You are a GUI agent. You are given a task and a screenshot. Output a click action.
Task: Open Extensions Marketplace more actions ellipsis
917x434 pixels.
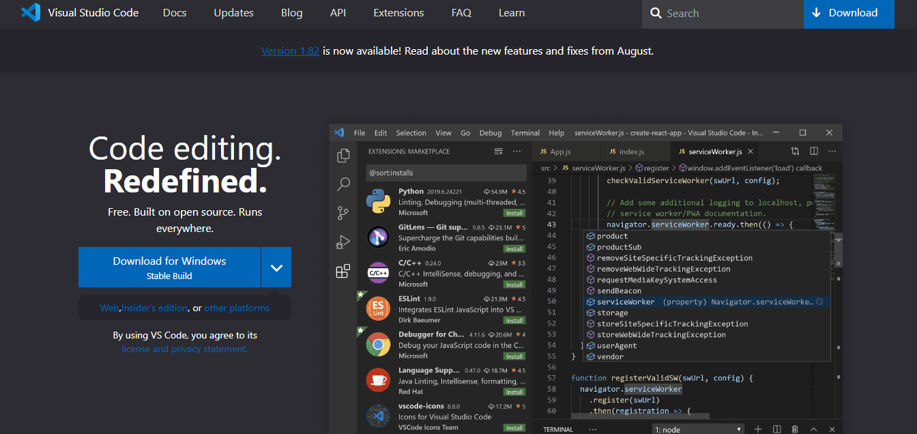(517, 151)
